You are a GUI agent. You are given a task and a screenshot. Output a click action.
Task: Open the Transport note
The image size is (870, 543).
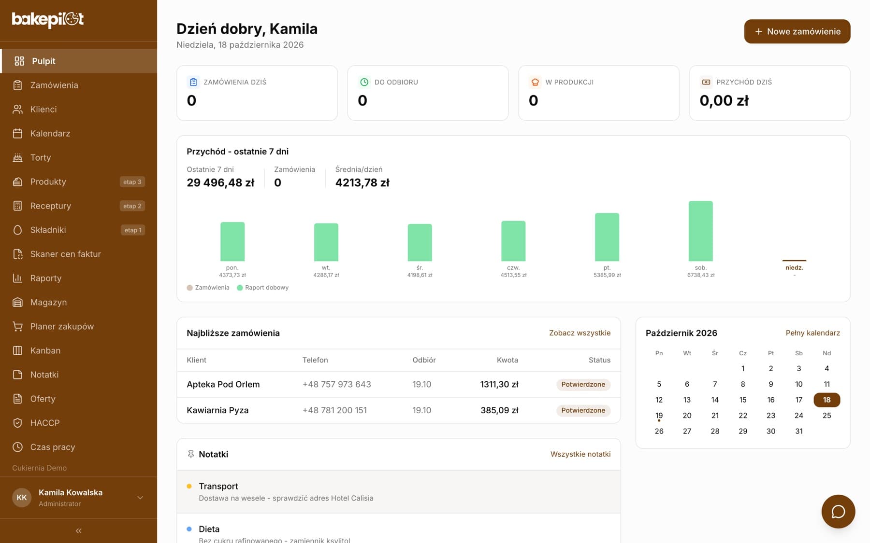pyautogui.click(x=399, y=492)
